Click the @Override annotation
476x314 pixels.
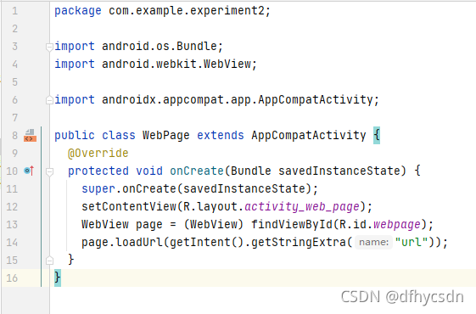pyautogui.click(x=98, y=153)
